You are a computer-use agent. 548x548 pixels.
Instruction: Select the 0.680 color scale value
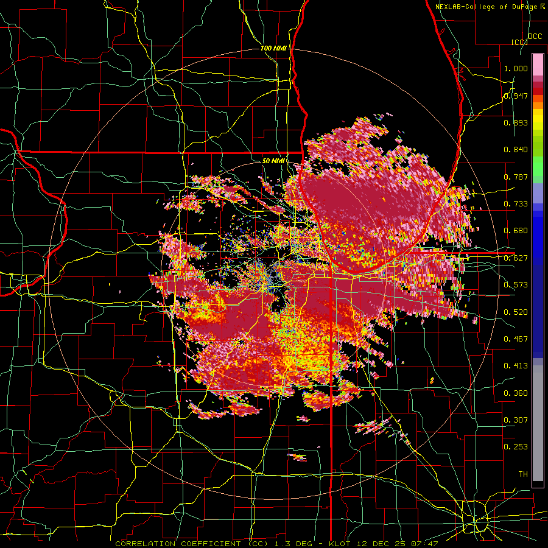click(x=516, y=231)
